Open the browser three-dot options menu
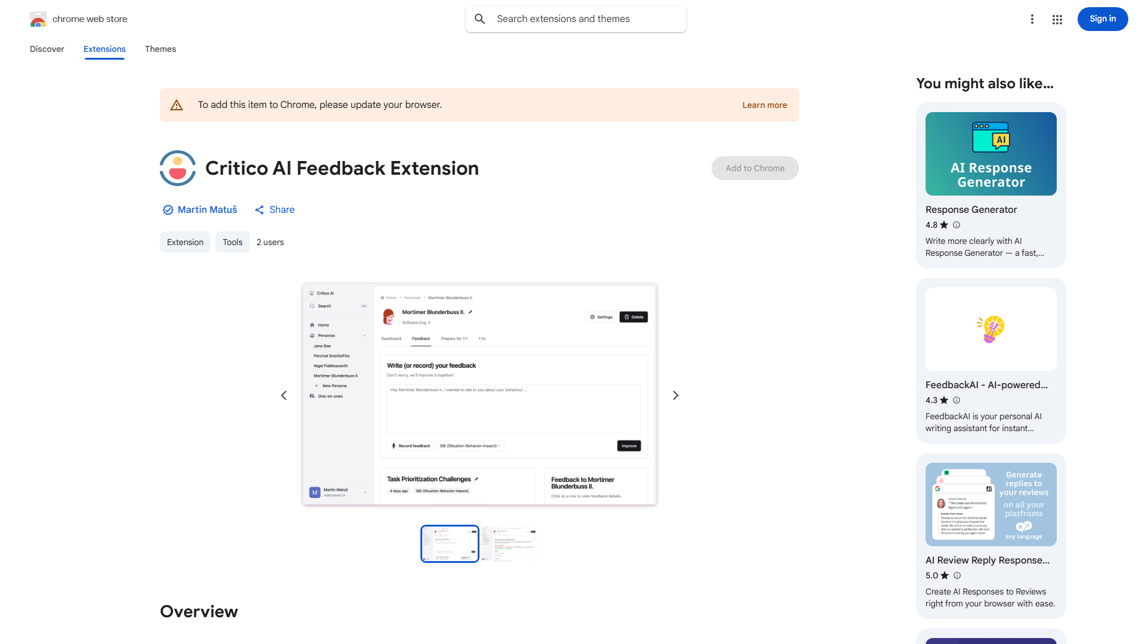1145x644 pixels. pyautogui.click(x=1032, y=18)
